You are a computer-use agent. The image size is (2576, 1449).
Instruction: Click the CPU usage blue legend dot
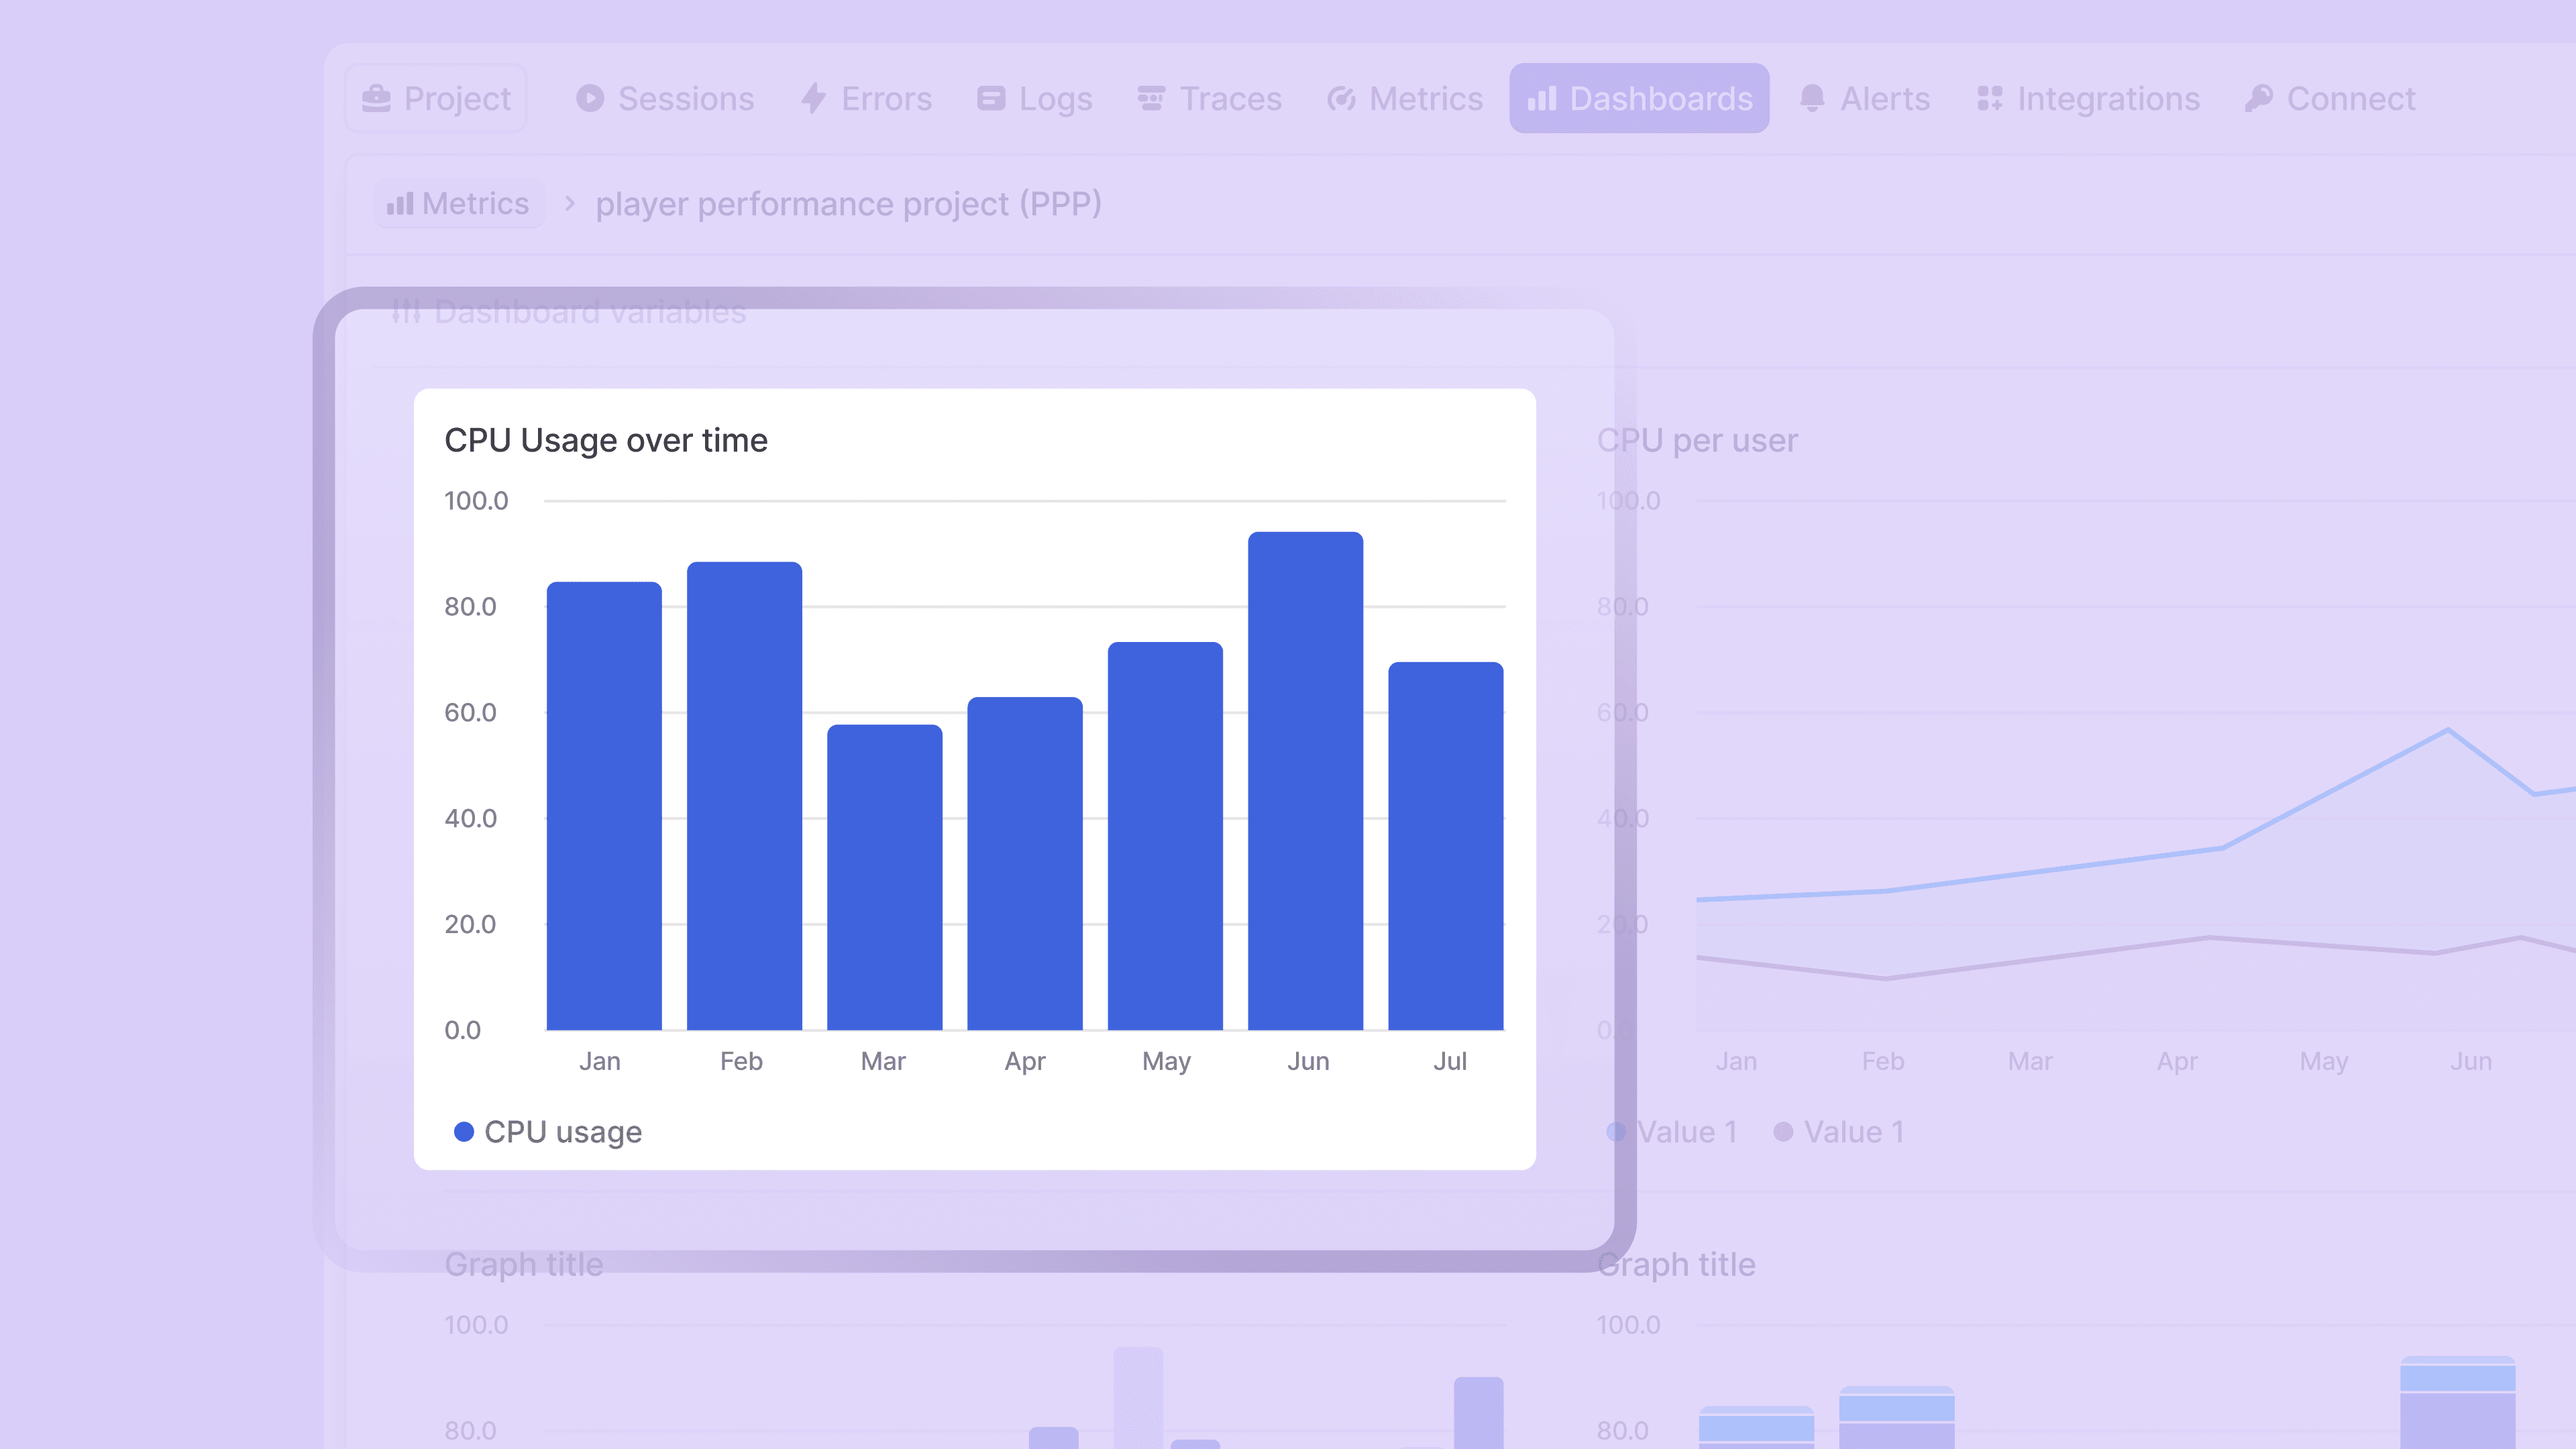pyautogui.click(x=463, y=1132)
